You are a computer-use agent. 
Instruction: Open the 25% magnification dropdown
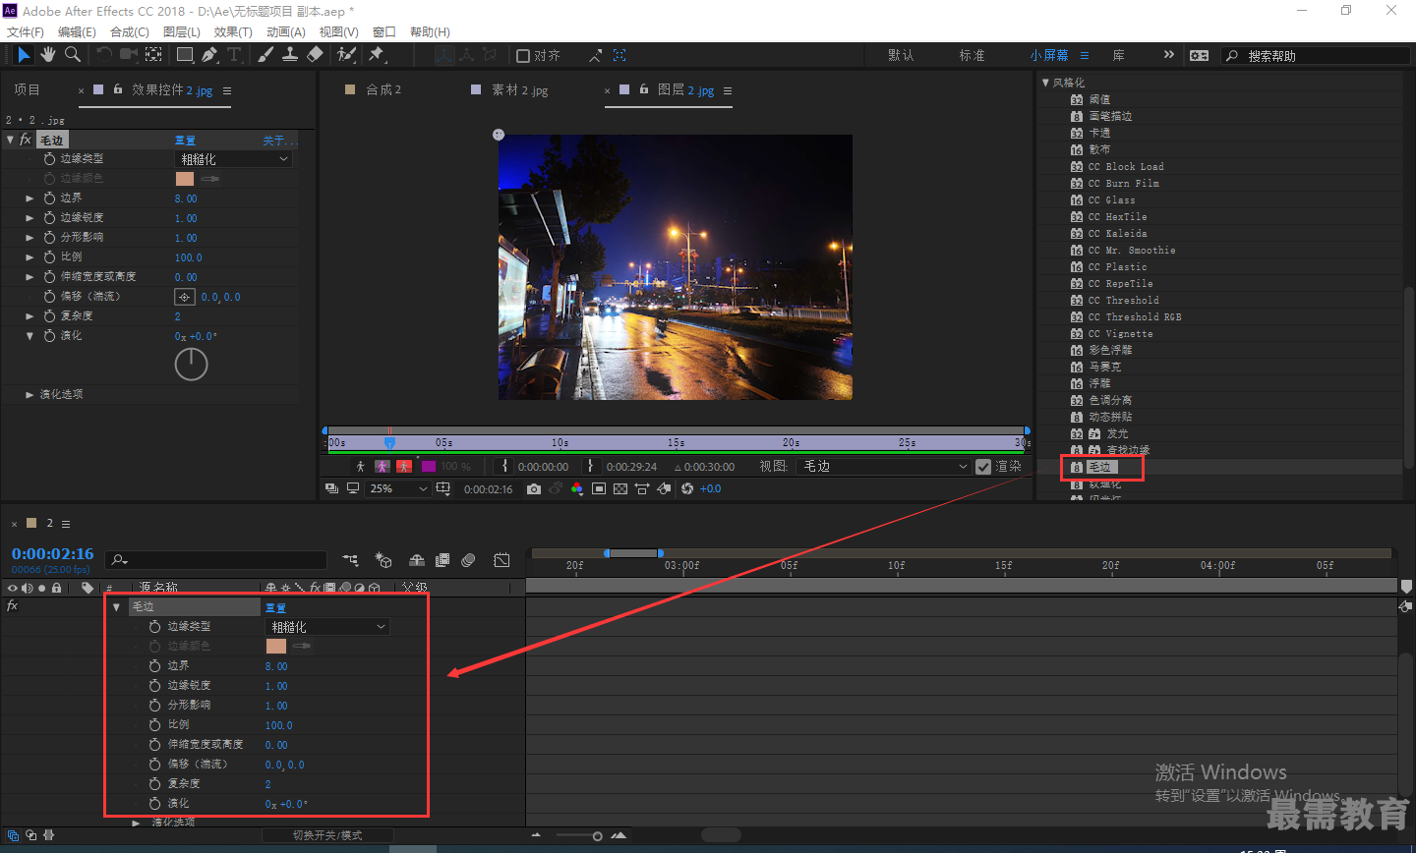click(397, 488)
